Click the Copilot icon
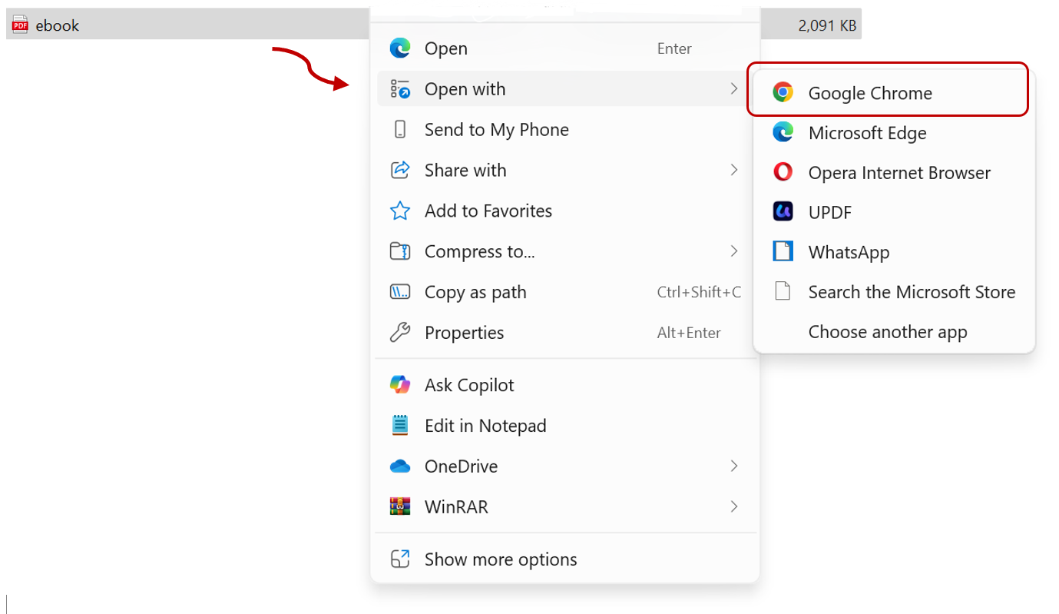The width and height of the screenshot is (1059, 614). [400, 385]
